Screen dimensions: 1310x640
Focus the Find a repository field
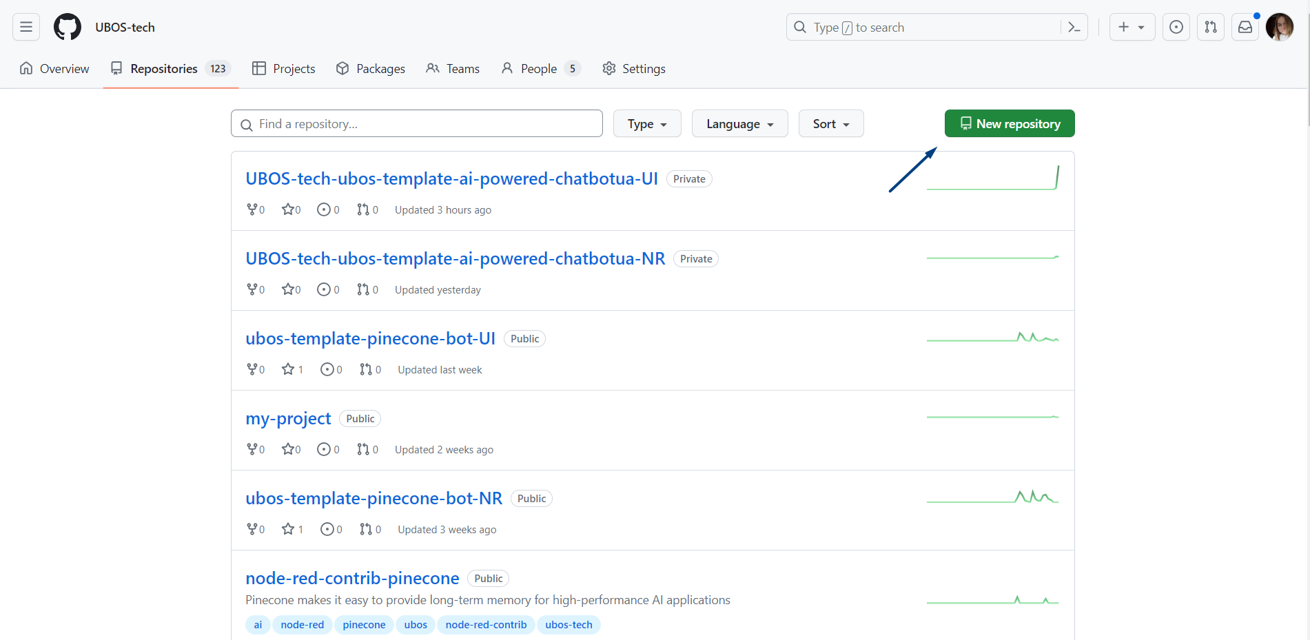[x=417, y=123]
